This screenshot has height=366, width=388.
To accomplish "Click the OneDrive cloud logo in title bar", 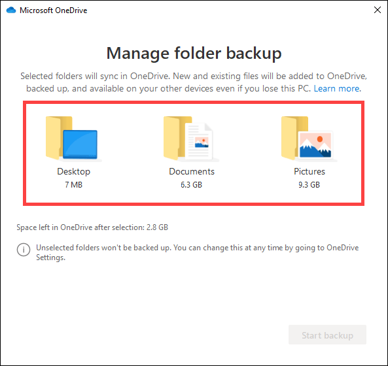I will click(x=11, y=10).
